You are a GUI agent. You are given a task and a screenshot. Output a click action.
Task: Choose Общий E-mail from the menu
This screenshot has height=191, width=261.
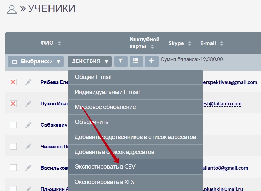[x=135, y=77]
